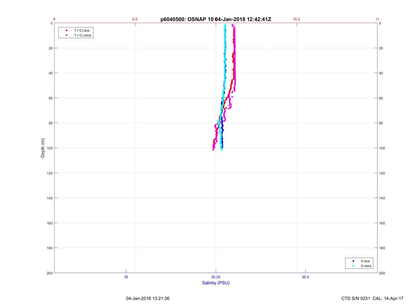The height and width of the screenshot is (307, 417).
Task: Click the 160 tick on left depth axis
Action: point(50,223)
